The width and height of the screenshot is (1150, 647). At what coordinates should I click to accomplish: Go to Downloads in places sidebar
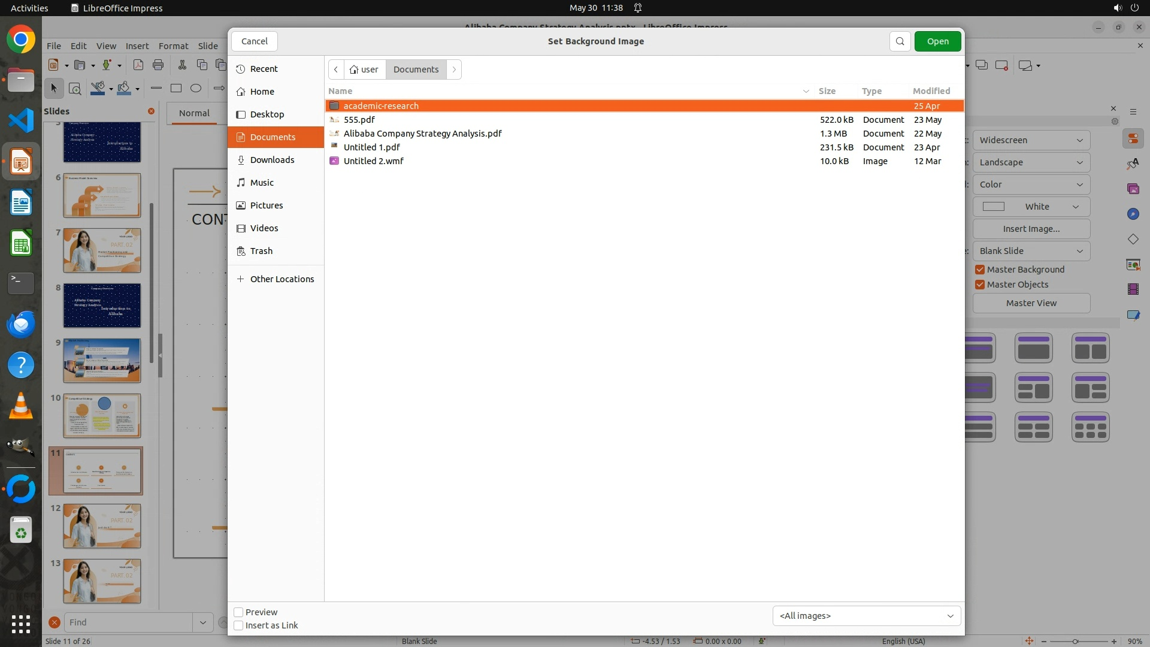272,160
